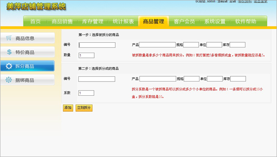Open the 首页 tab
This screenshot has width=277, height=157.
click(35, 22)
